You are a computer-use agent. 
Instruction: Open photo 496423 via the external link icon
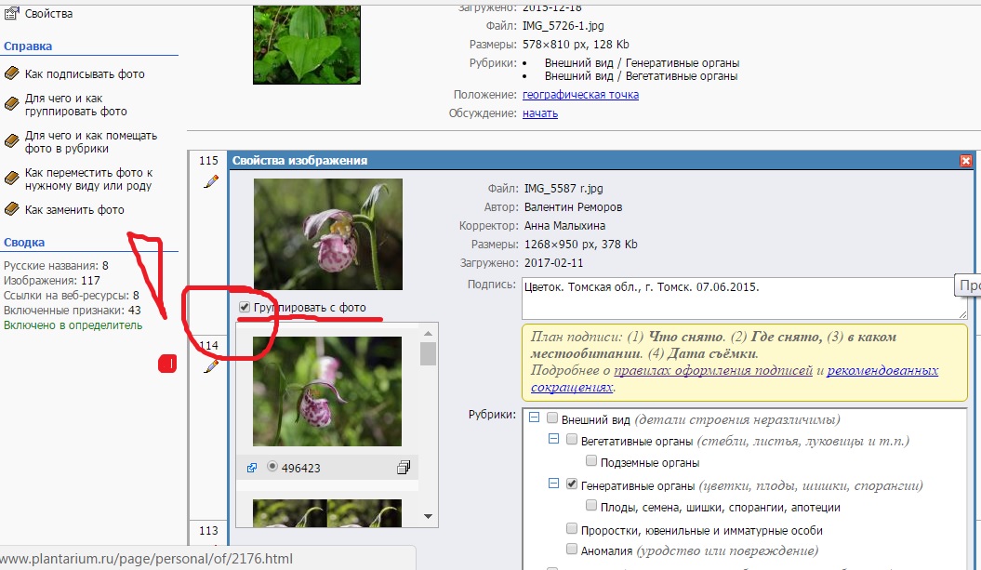[x=252, y=468]
